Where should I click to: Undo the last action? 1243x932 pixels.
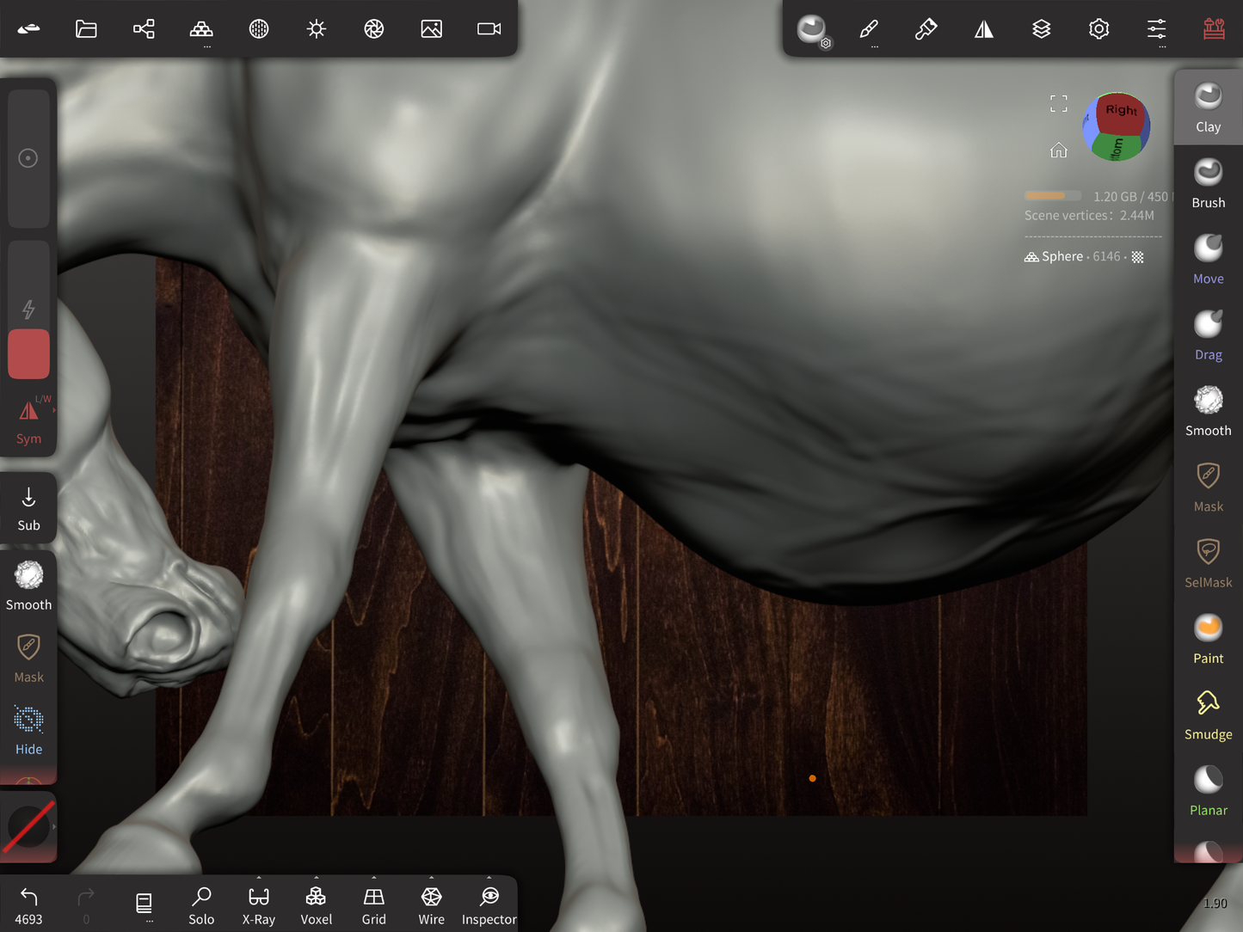tap(28, 906)
